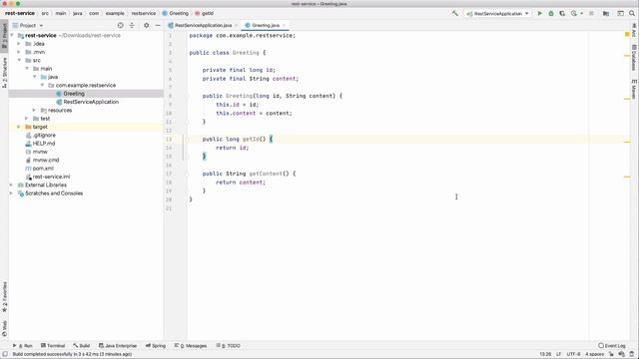Open the Ant right side tab

point(634,31)
